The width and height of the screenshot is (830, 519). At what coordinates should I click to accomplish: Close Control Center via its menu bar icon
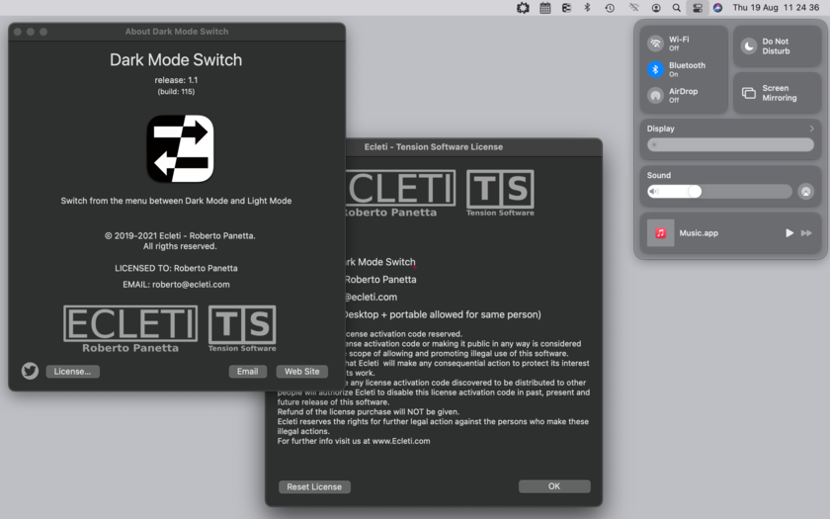tap(698, 8)
